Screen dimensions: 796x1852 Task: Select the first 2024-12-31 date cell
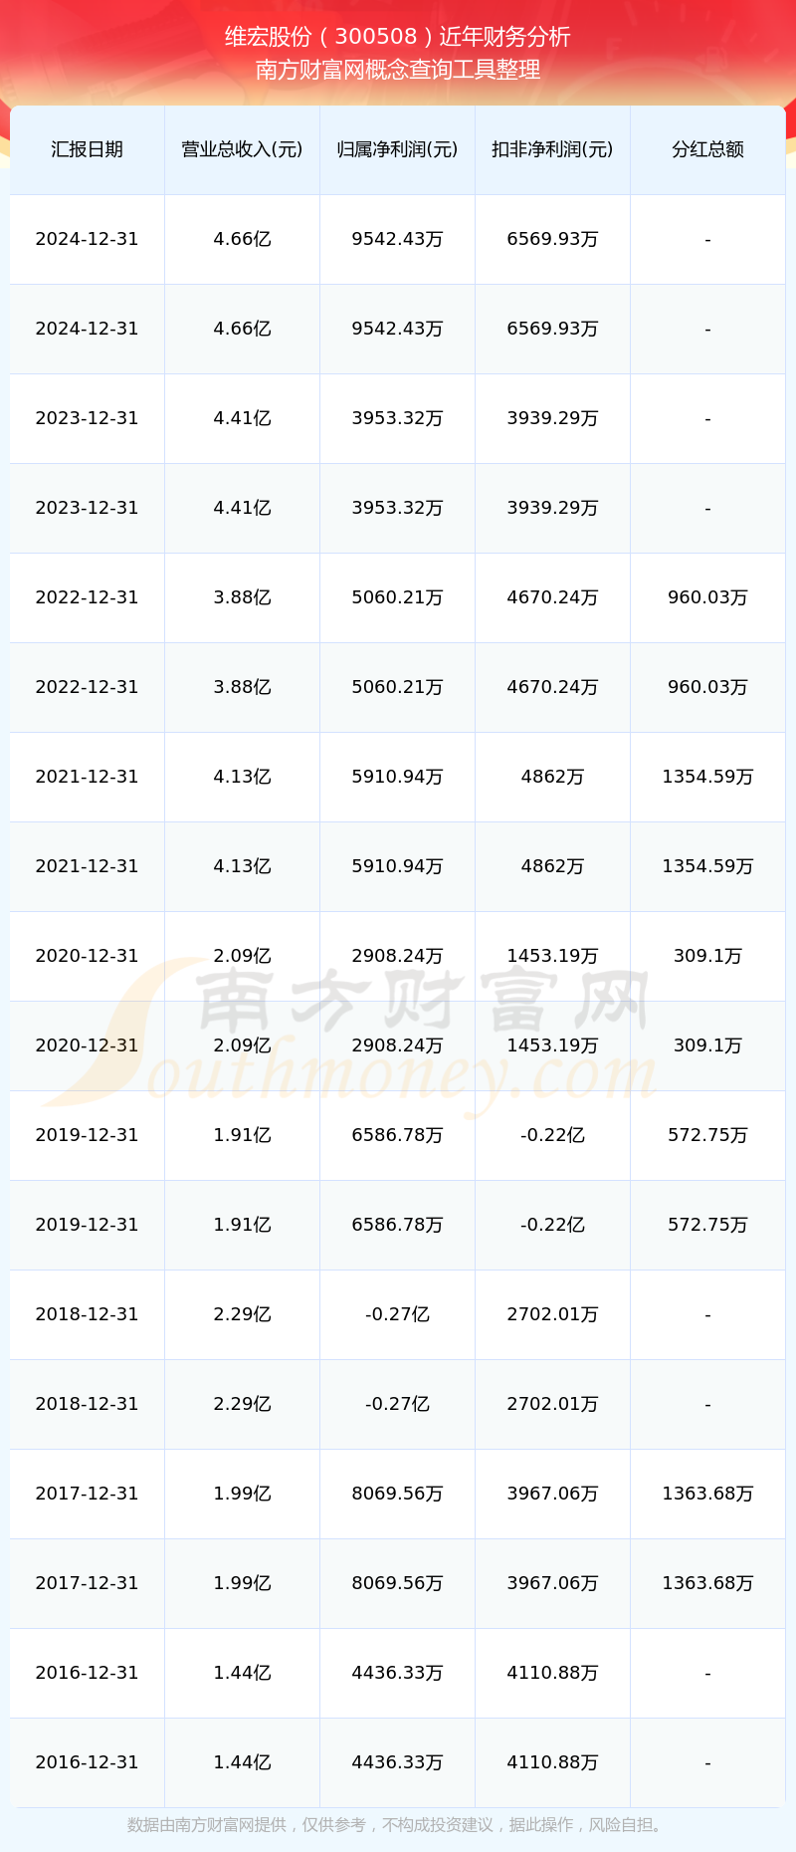tap(87, 239)
